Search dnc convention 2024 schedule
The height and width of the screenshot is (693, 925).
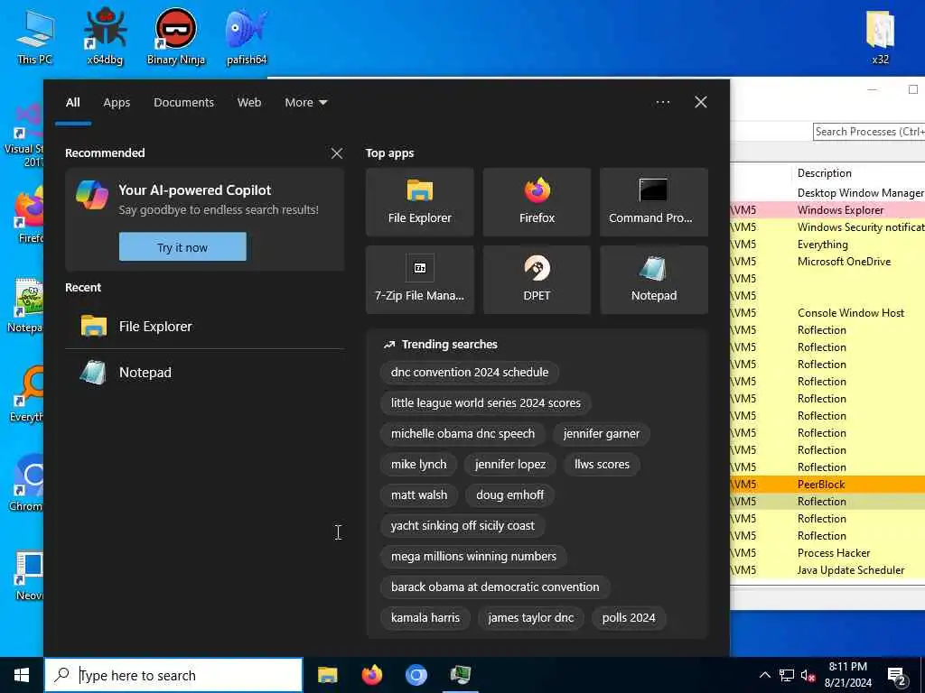click(470, 373)
